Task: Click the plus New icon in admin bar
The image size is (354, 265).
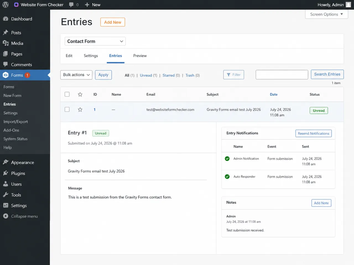Action: click(87, 5)
